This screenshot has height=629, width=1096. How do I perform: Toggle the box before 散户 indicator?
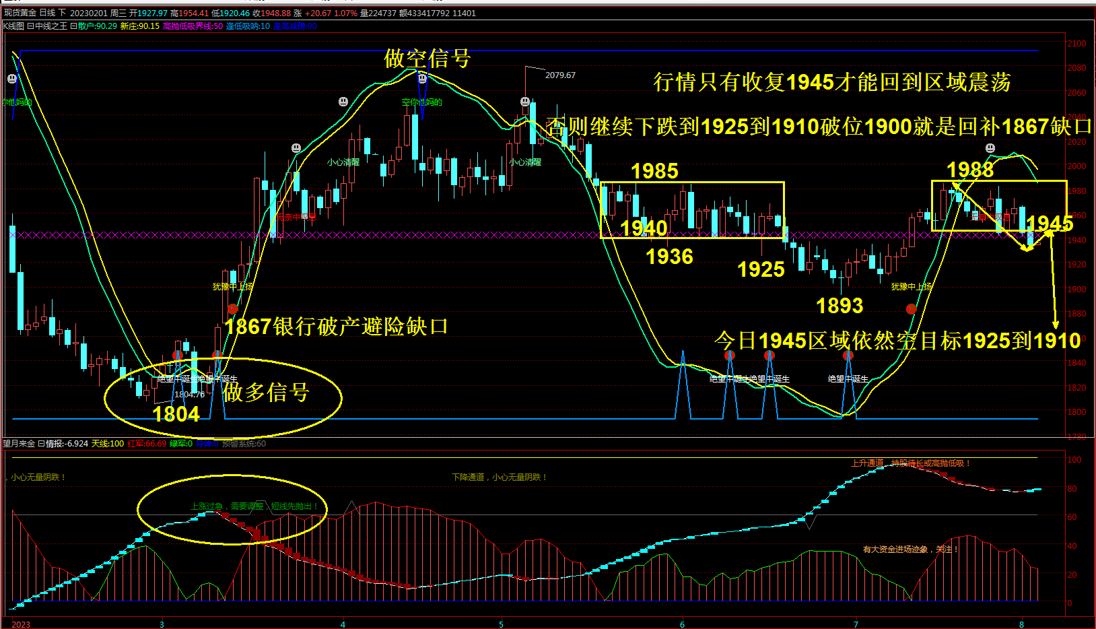click(73, 26)
